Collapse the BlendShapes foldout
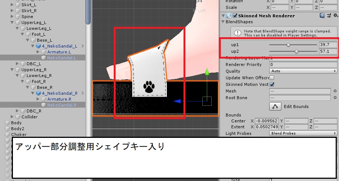Screen dimensions: 339x181 [x=223, y=22]
